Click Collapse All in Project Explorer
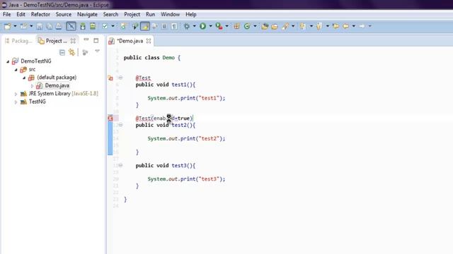Screen dimensions: 453x254 click(x=62, y=52)
